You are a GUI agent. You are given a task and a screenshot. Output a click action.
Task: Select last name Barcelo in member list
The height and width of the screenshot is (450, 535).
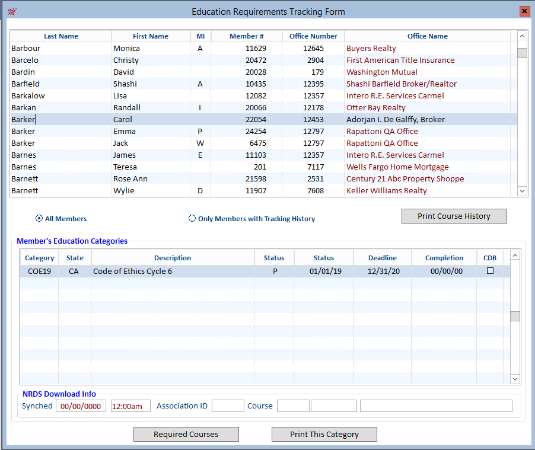pos(25,60)
